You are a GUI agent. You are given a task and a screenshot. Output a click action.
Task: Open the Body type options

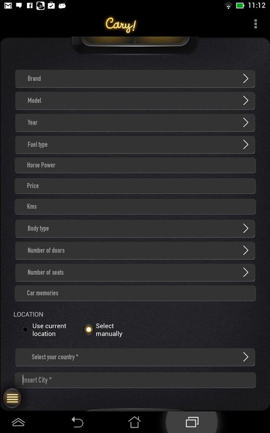click(x=135, y=229)
